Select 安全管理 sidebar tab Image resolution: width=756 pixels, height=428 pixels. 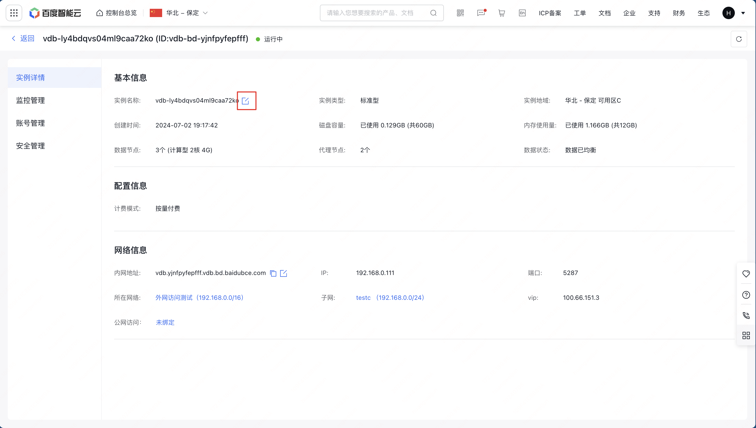54,146
